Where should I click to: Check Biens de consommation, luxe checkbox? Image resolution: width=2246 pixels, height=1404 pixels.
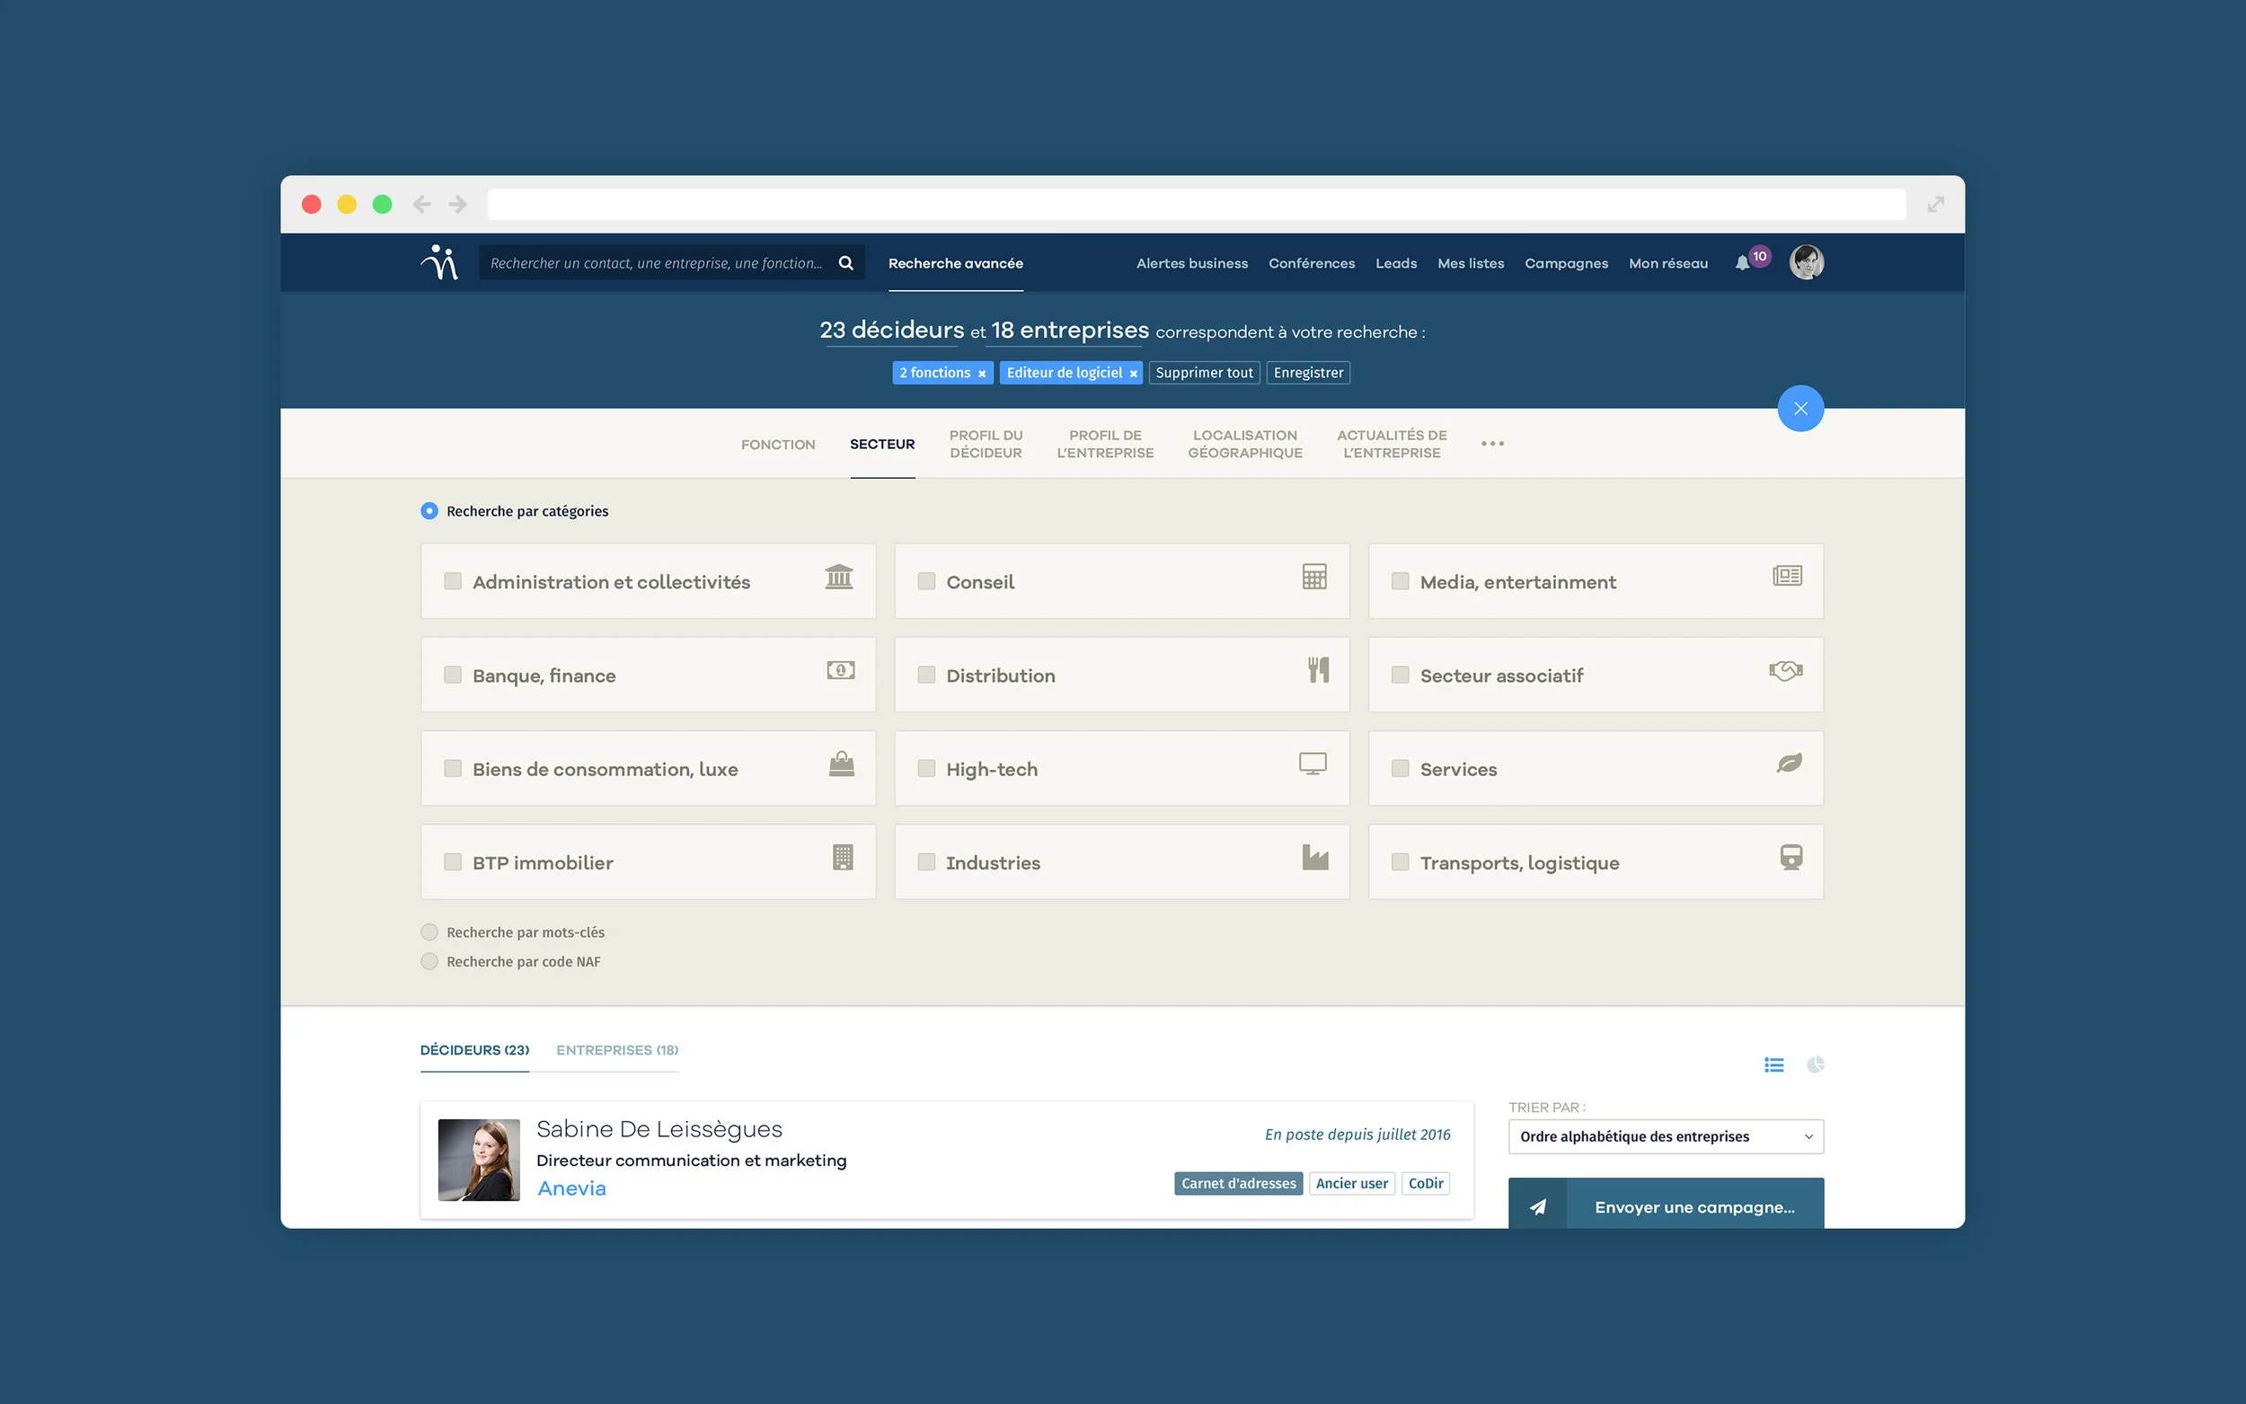click(x=453, y=769)
